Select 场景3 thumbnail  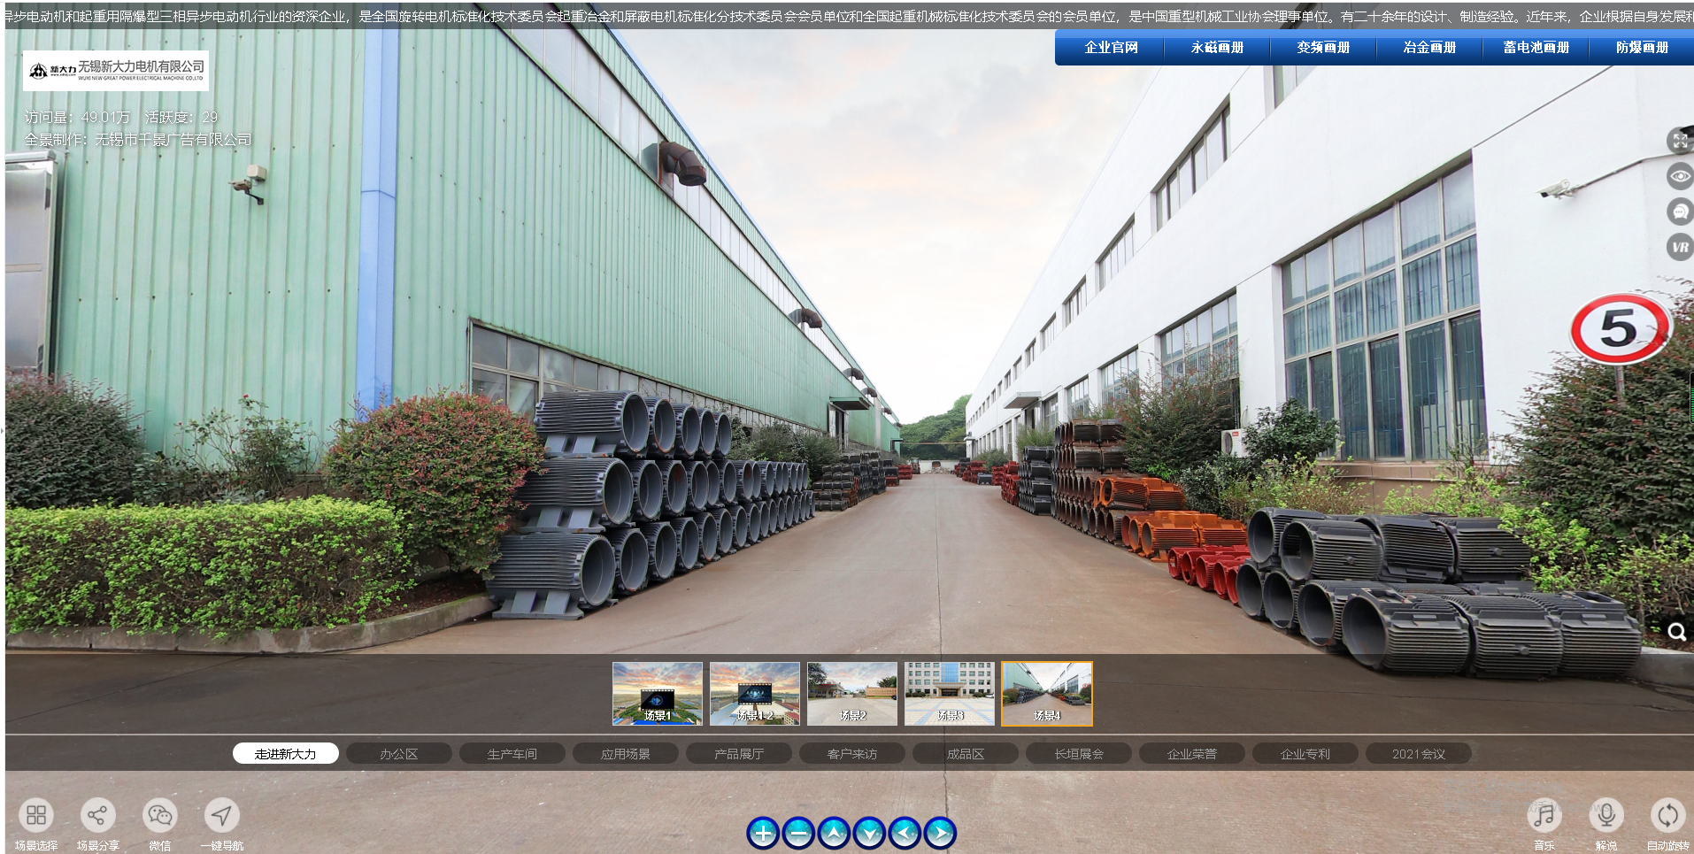coord(950,694)
